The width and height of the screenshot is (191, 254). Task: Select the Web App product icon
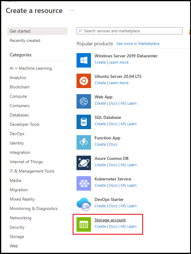83,101
